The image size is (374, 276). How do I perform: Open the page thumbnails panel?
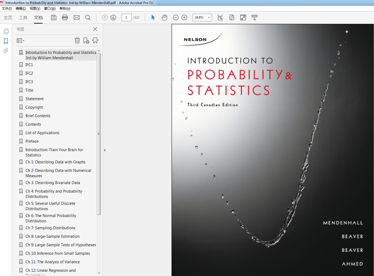6,31
